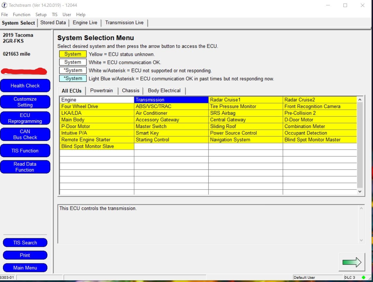
Task: Select the Front Recognition Camera system
Action: click(x=320, y=106)
